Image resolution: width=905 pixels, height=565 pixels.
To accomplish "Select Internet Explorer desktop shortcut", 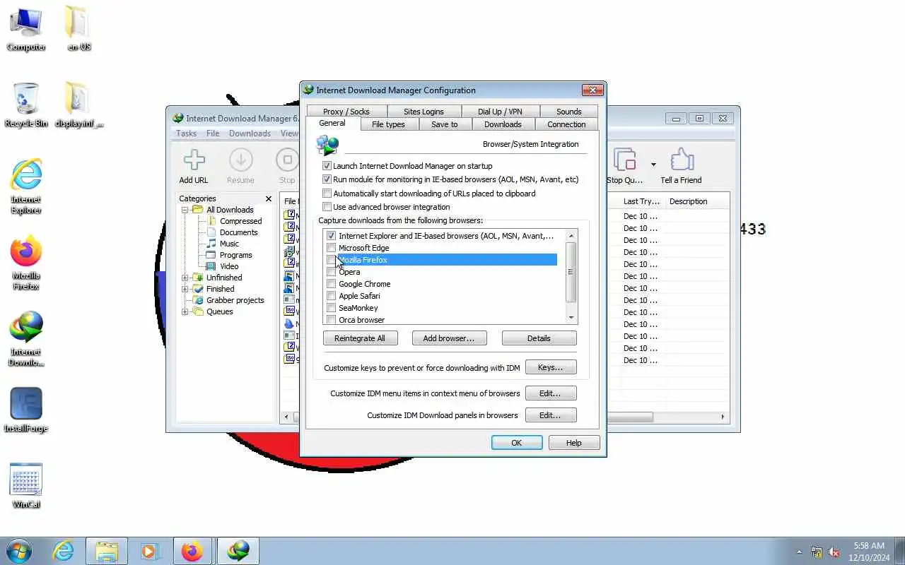I will [26, 186].
